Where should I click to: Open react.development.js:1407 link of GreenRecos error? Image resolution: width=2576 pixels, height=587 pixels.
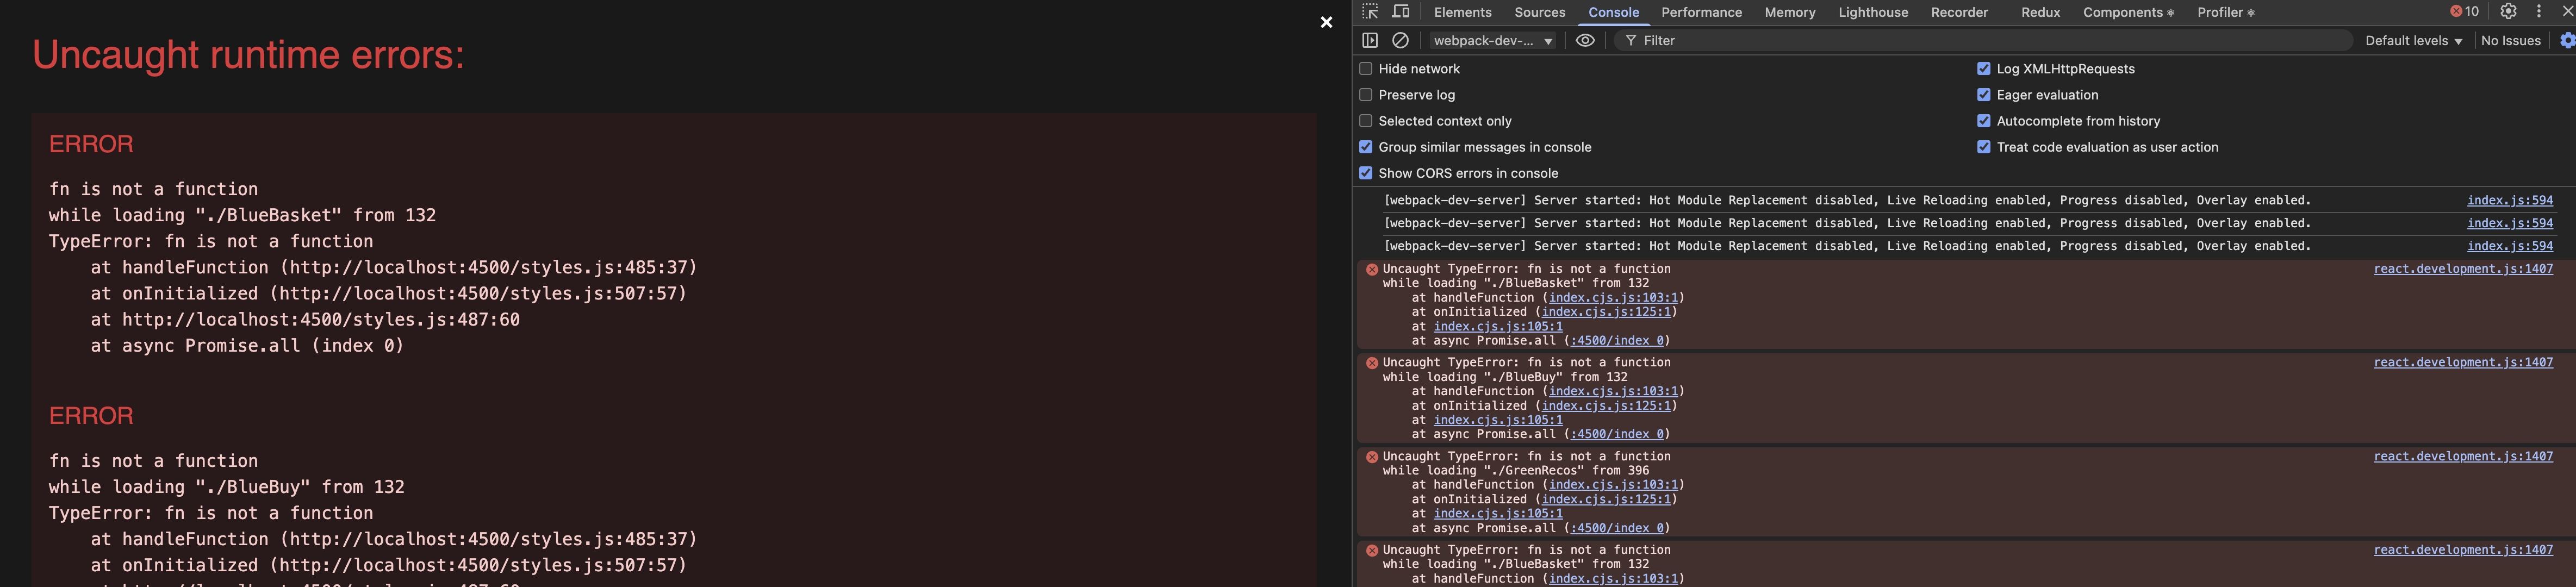click(2463, 456)
